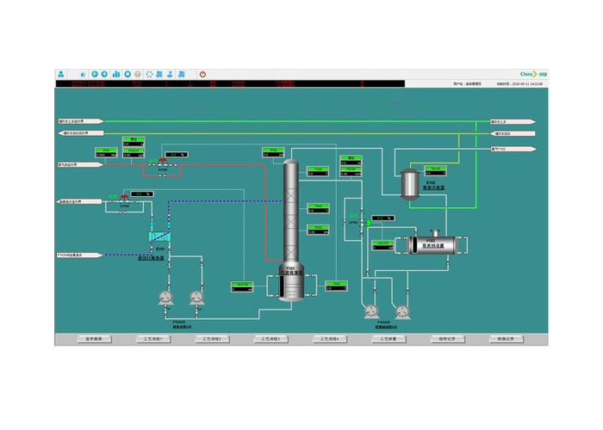Go to next screen with forward arrow
Viewport: 603px width, 430px height.
point(104,74)
